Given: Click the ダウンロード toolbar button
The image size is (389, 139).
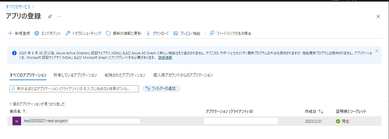Looking at the screenshot, I should [157, 33].
